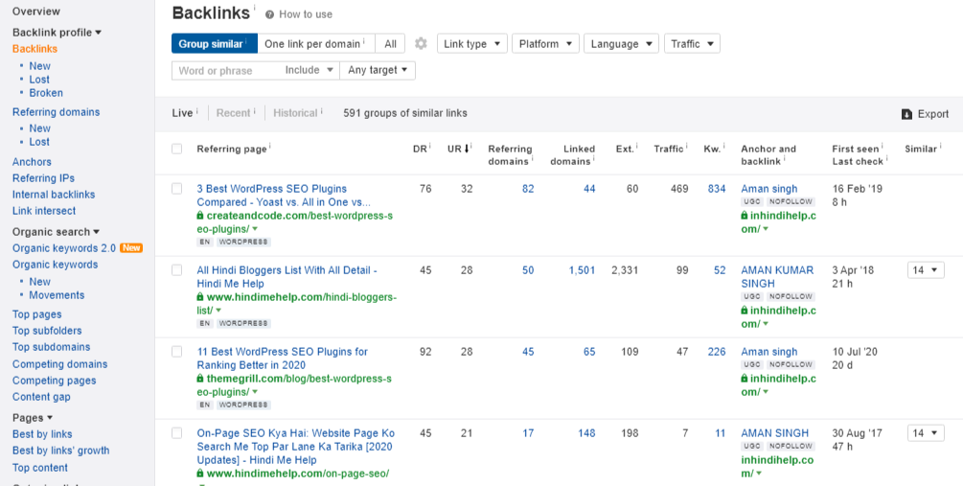Click the info icon next to Ext. column
This screenshot has width=963, height=486.
point(636,146)
